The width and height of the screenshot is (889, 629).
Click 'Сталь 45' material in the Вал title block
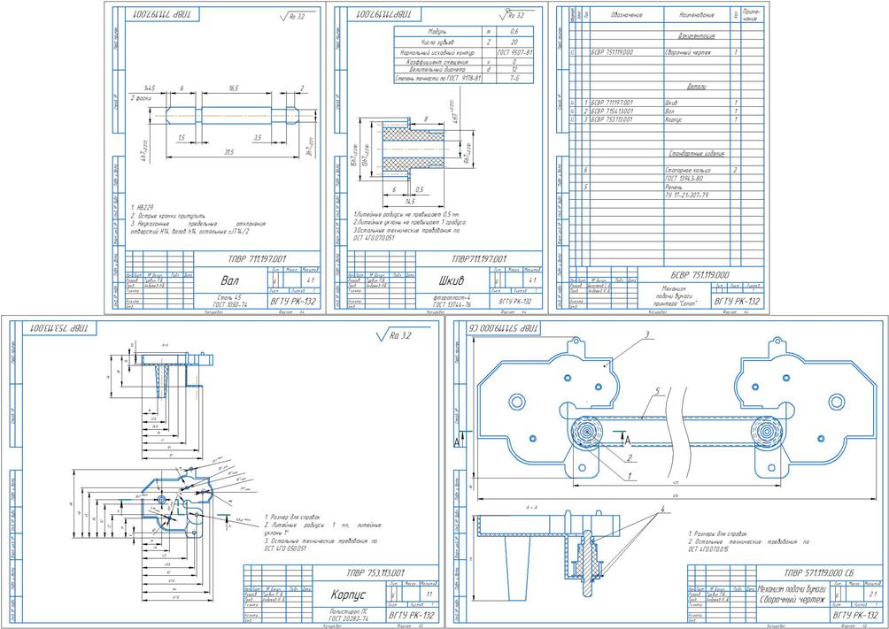coord(229,297)
